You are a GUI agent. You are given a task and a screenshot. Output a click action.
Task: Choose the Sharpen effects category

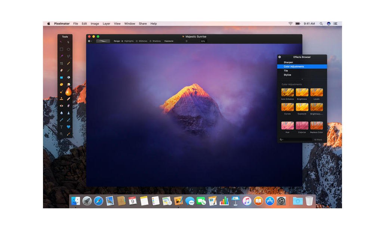click(x=288, y=62)
